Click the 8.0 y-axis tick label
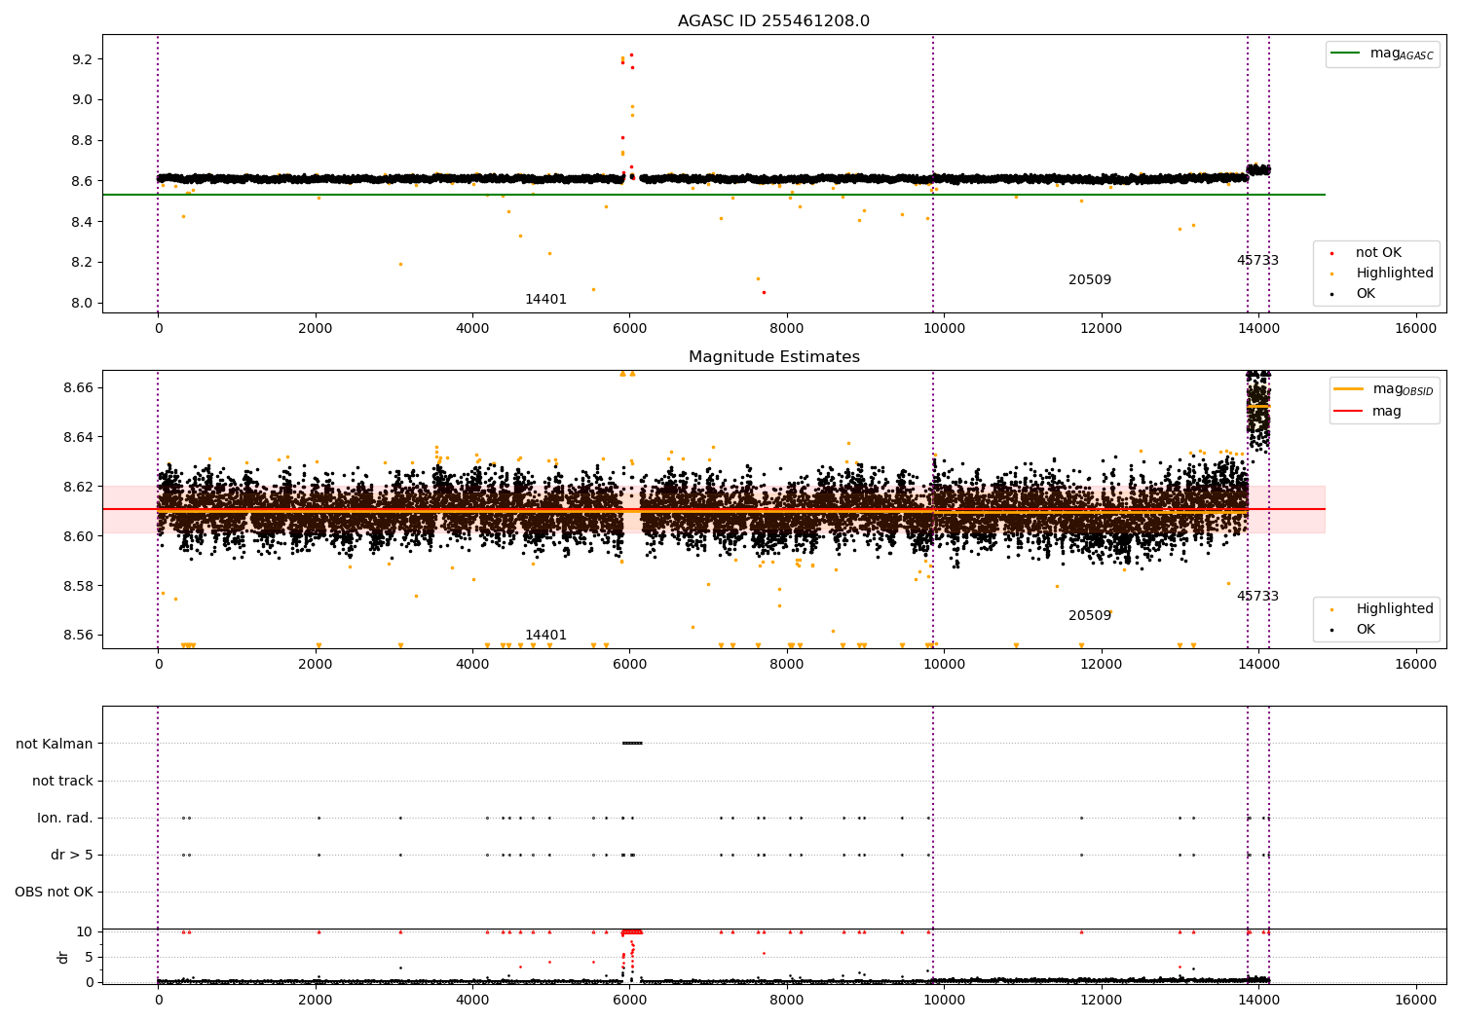 coord(82,303)
